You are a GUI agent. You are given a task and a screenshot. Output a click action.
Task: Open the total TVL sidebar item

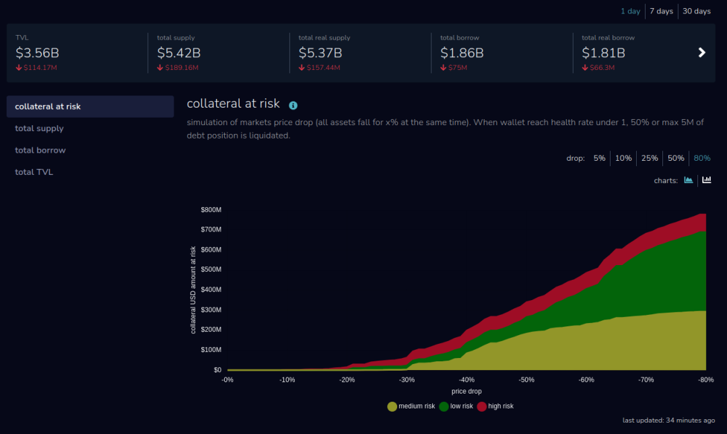[x=34, y=172]
